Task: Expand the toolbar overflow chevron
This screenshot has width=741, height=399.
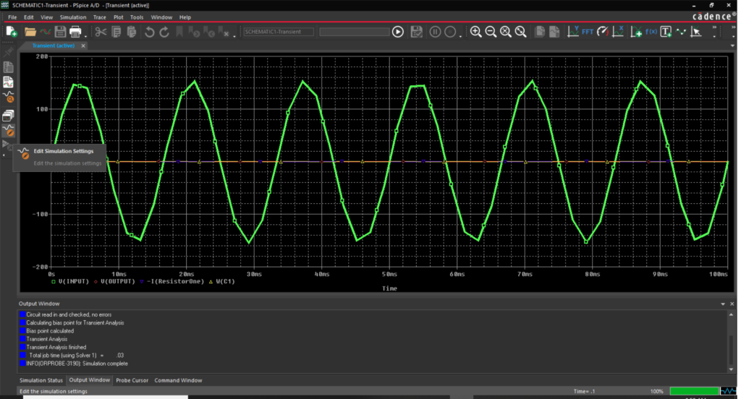Action: click(714, 28)
